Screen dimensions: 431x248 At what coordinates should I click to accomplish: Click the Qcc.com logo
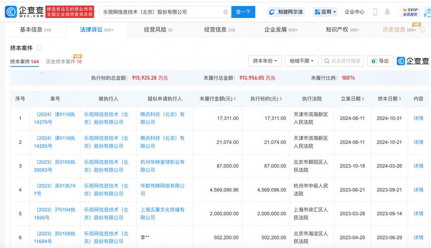pyautogui.click(x=24, y=12)
